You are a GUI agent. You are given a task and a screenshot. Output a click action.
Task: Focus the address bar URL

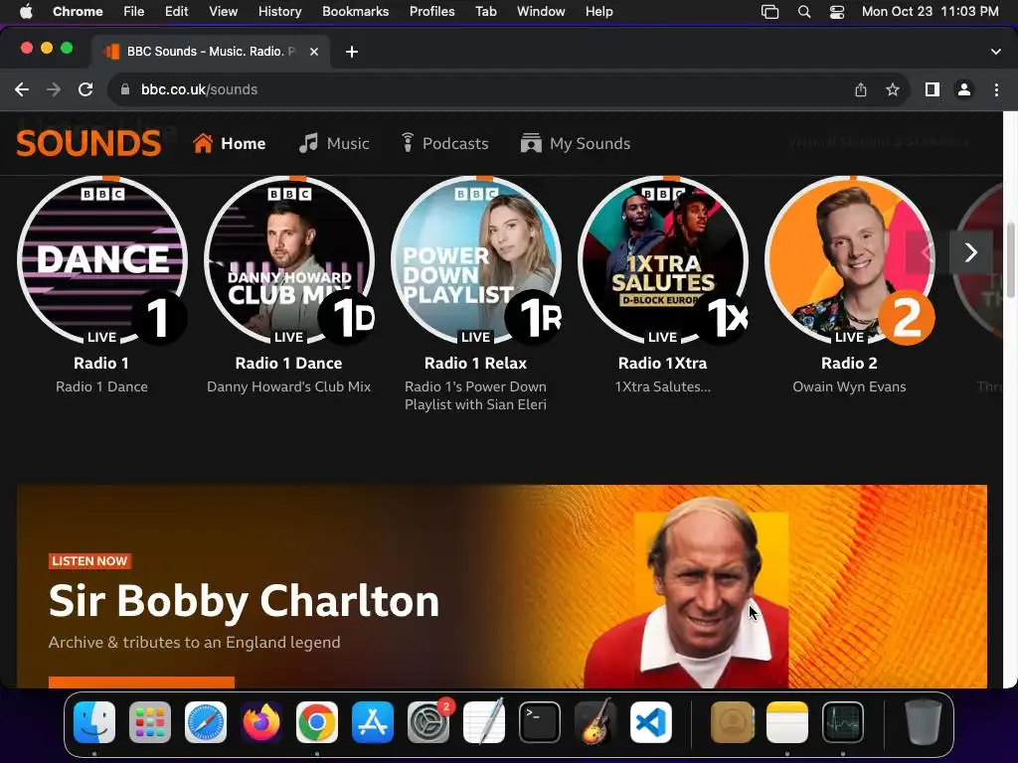click(x=199, y=89)
